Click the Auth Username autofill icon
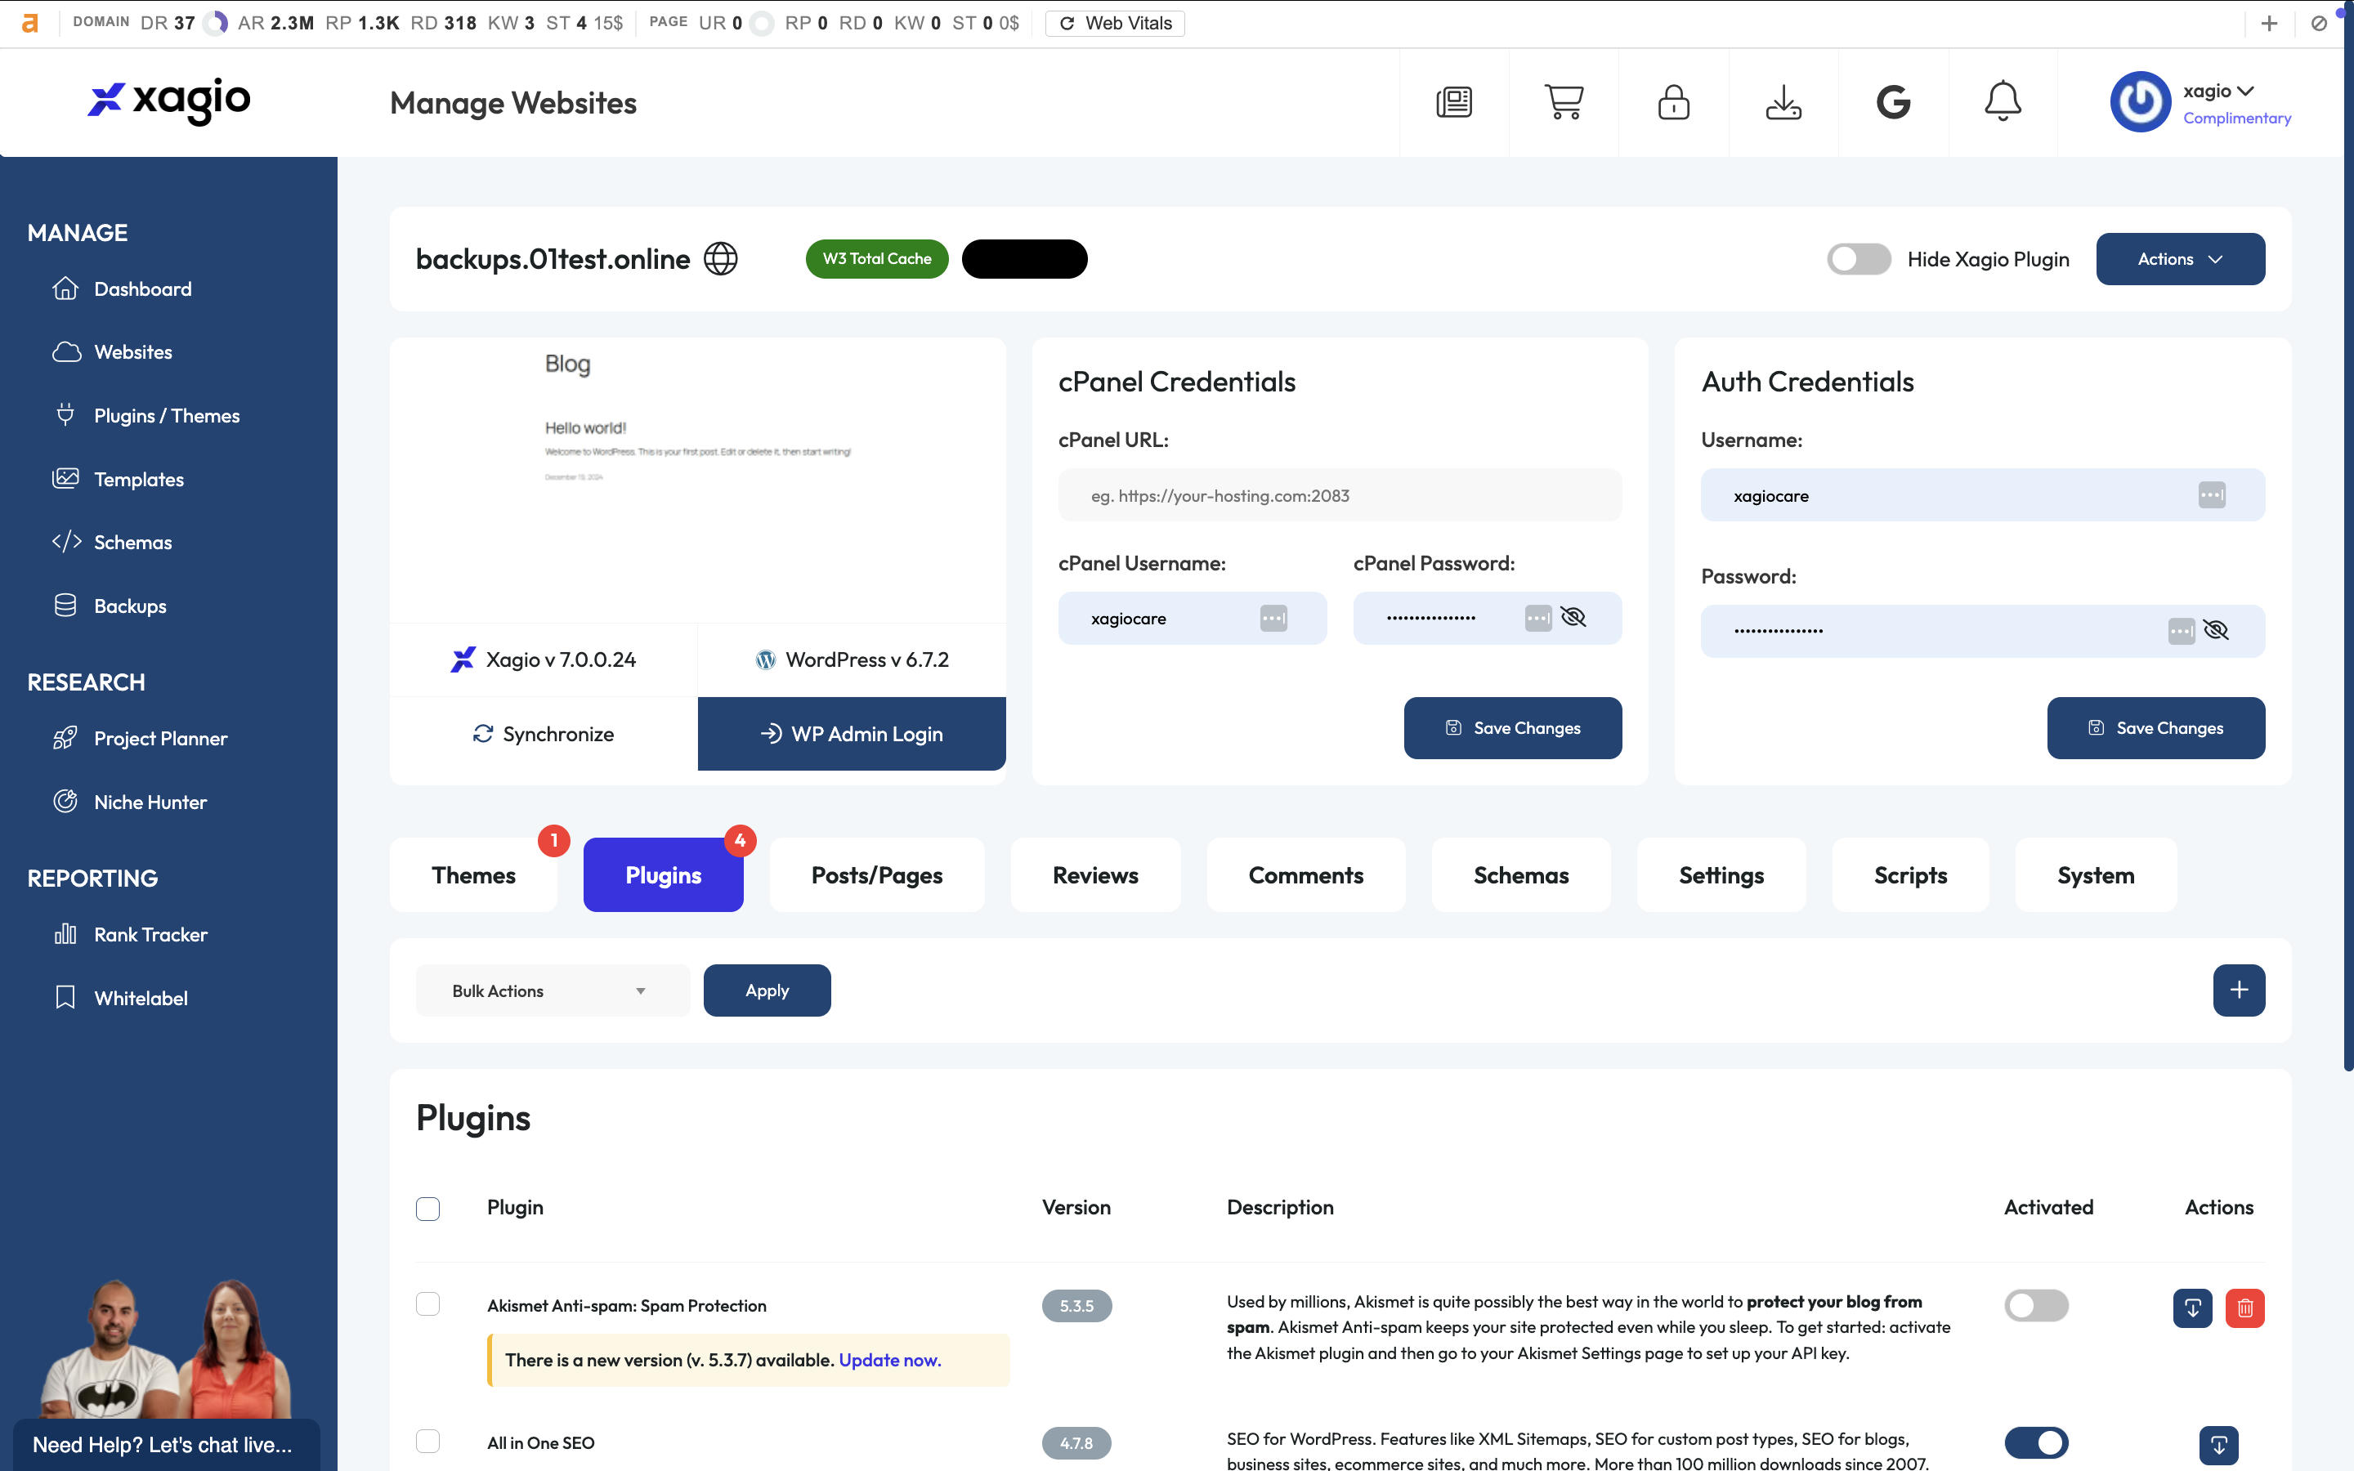The height and width of the screenshot is (1471, 2354). [x=2212, y=495]
